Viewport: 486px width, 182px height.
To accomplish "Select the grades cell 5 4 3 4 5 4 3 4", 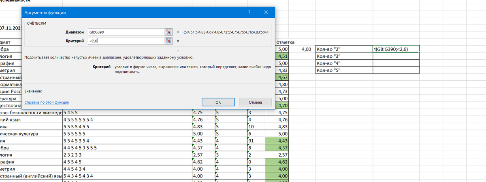I will (x=127, y=176).
